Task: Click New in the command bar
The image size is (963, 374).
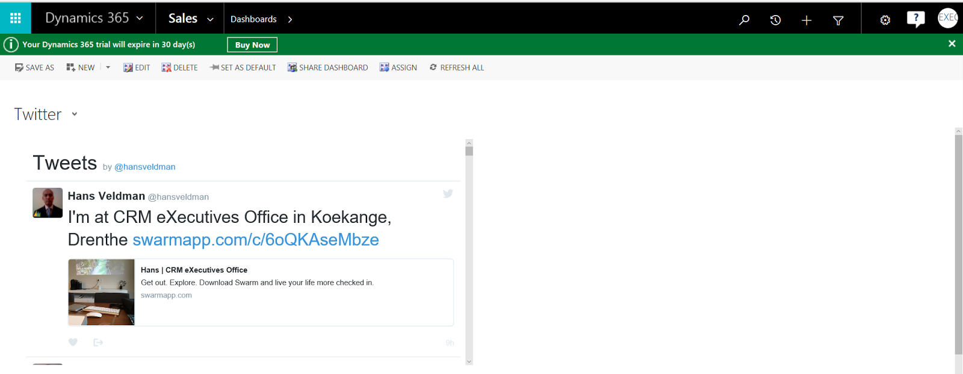Action: 81,67
